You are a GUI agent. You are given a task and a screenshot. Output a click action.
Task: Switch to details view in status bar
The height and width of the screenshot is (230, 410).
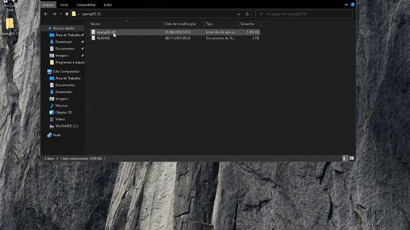[345, 158]
